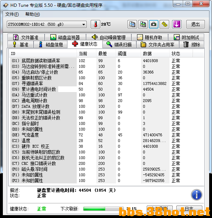Click the second copy screenshot icon

click(143, 24)
